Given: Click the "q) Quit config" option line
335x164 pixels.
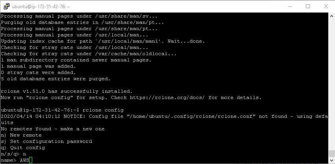Looking at the screenshot, I should 23,148.
